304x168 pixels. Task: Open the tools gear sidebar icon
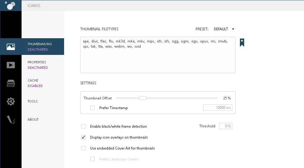(11, 101)
